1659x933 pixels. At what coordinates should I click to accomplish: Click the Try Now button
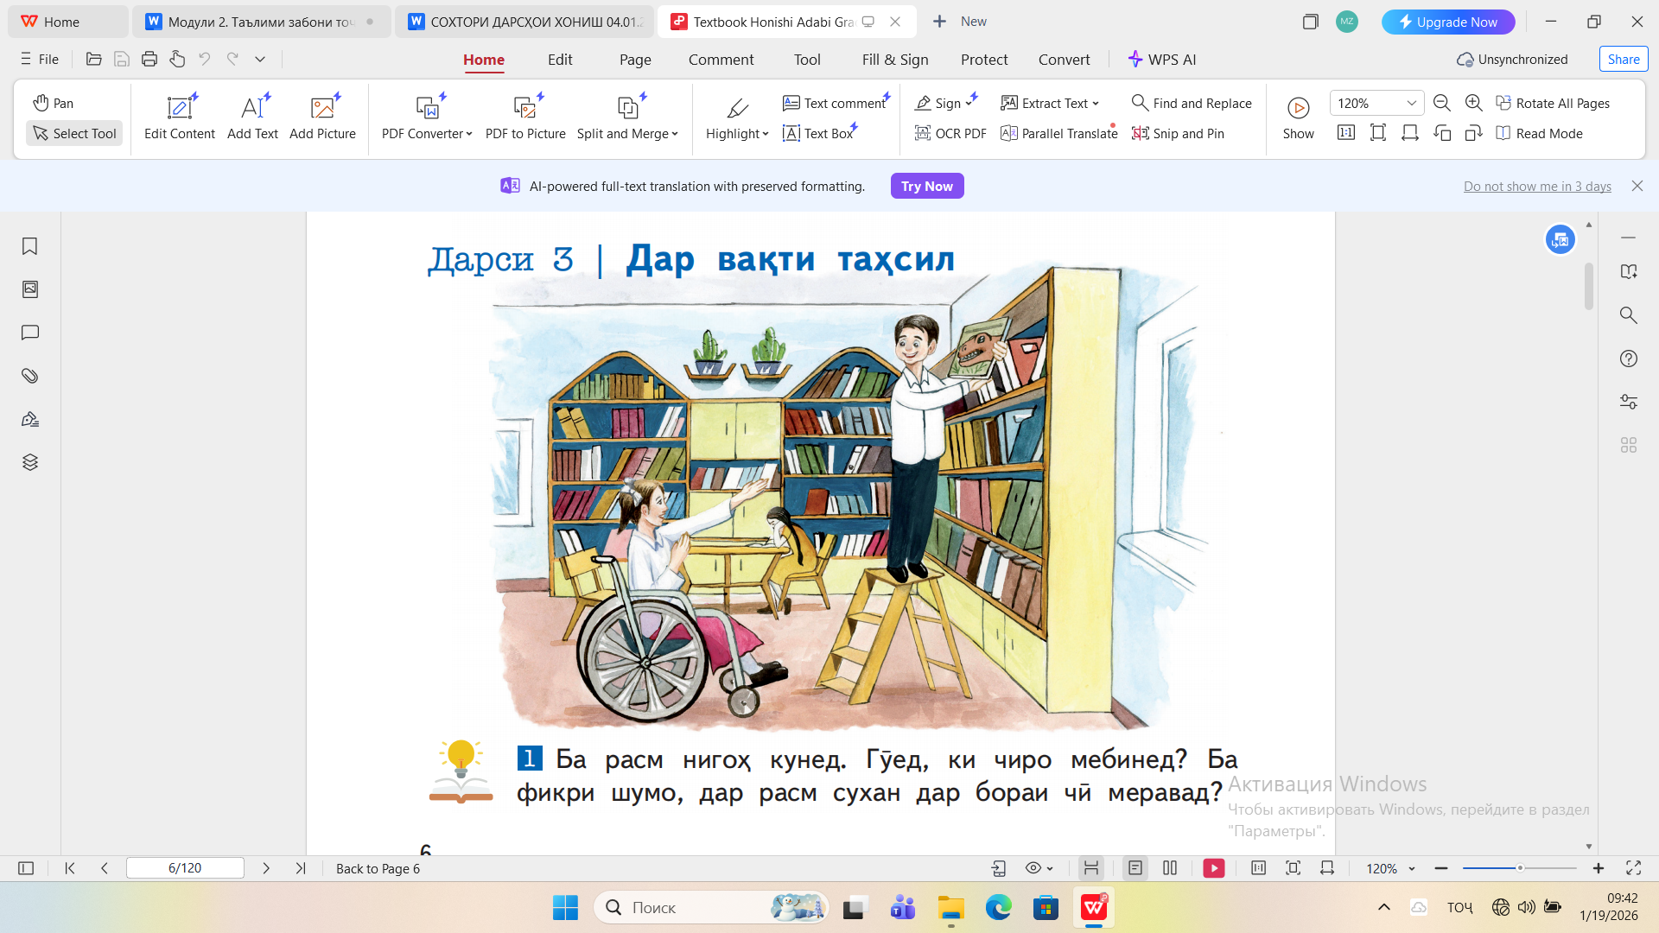tap(926, 186)
